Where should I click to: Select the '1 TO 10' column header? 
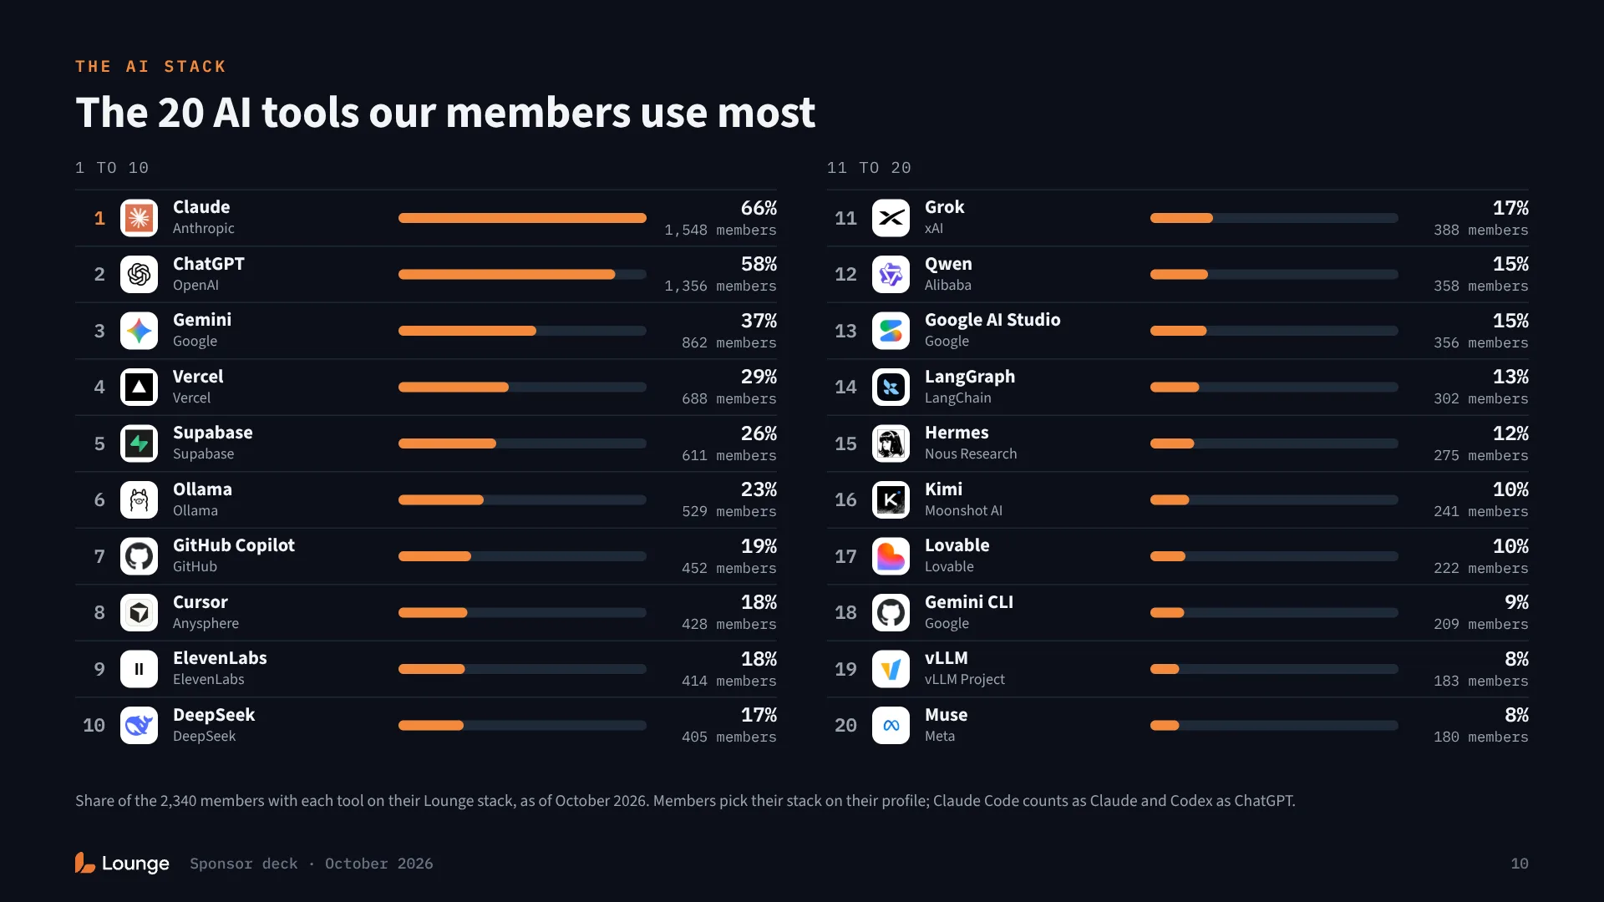[112, 168]
